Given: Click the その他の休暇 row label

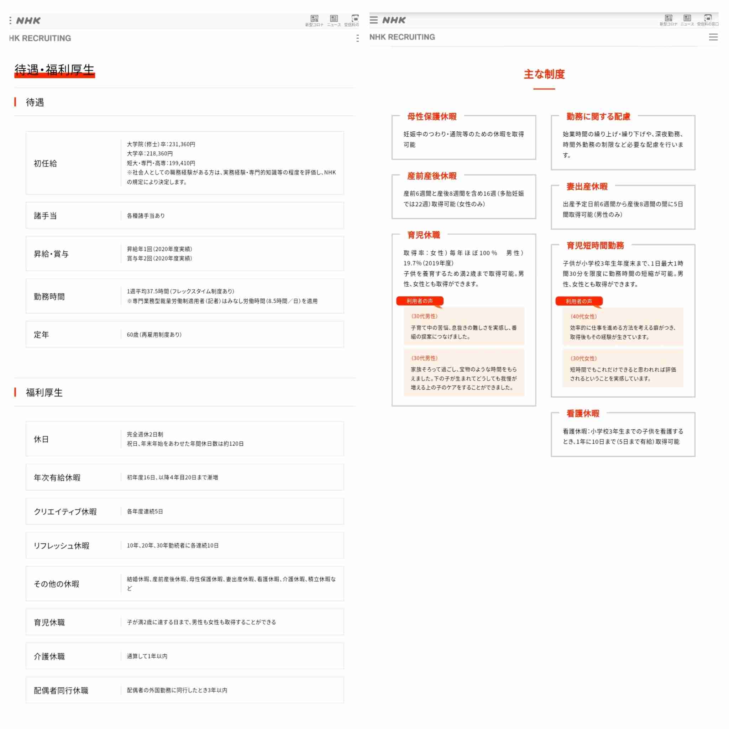Looking at the screenshot, I should [57, 584].
